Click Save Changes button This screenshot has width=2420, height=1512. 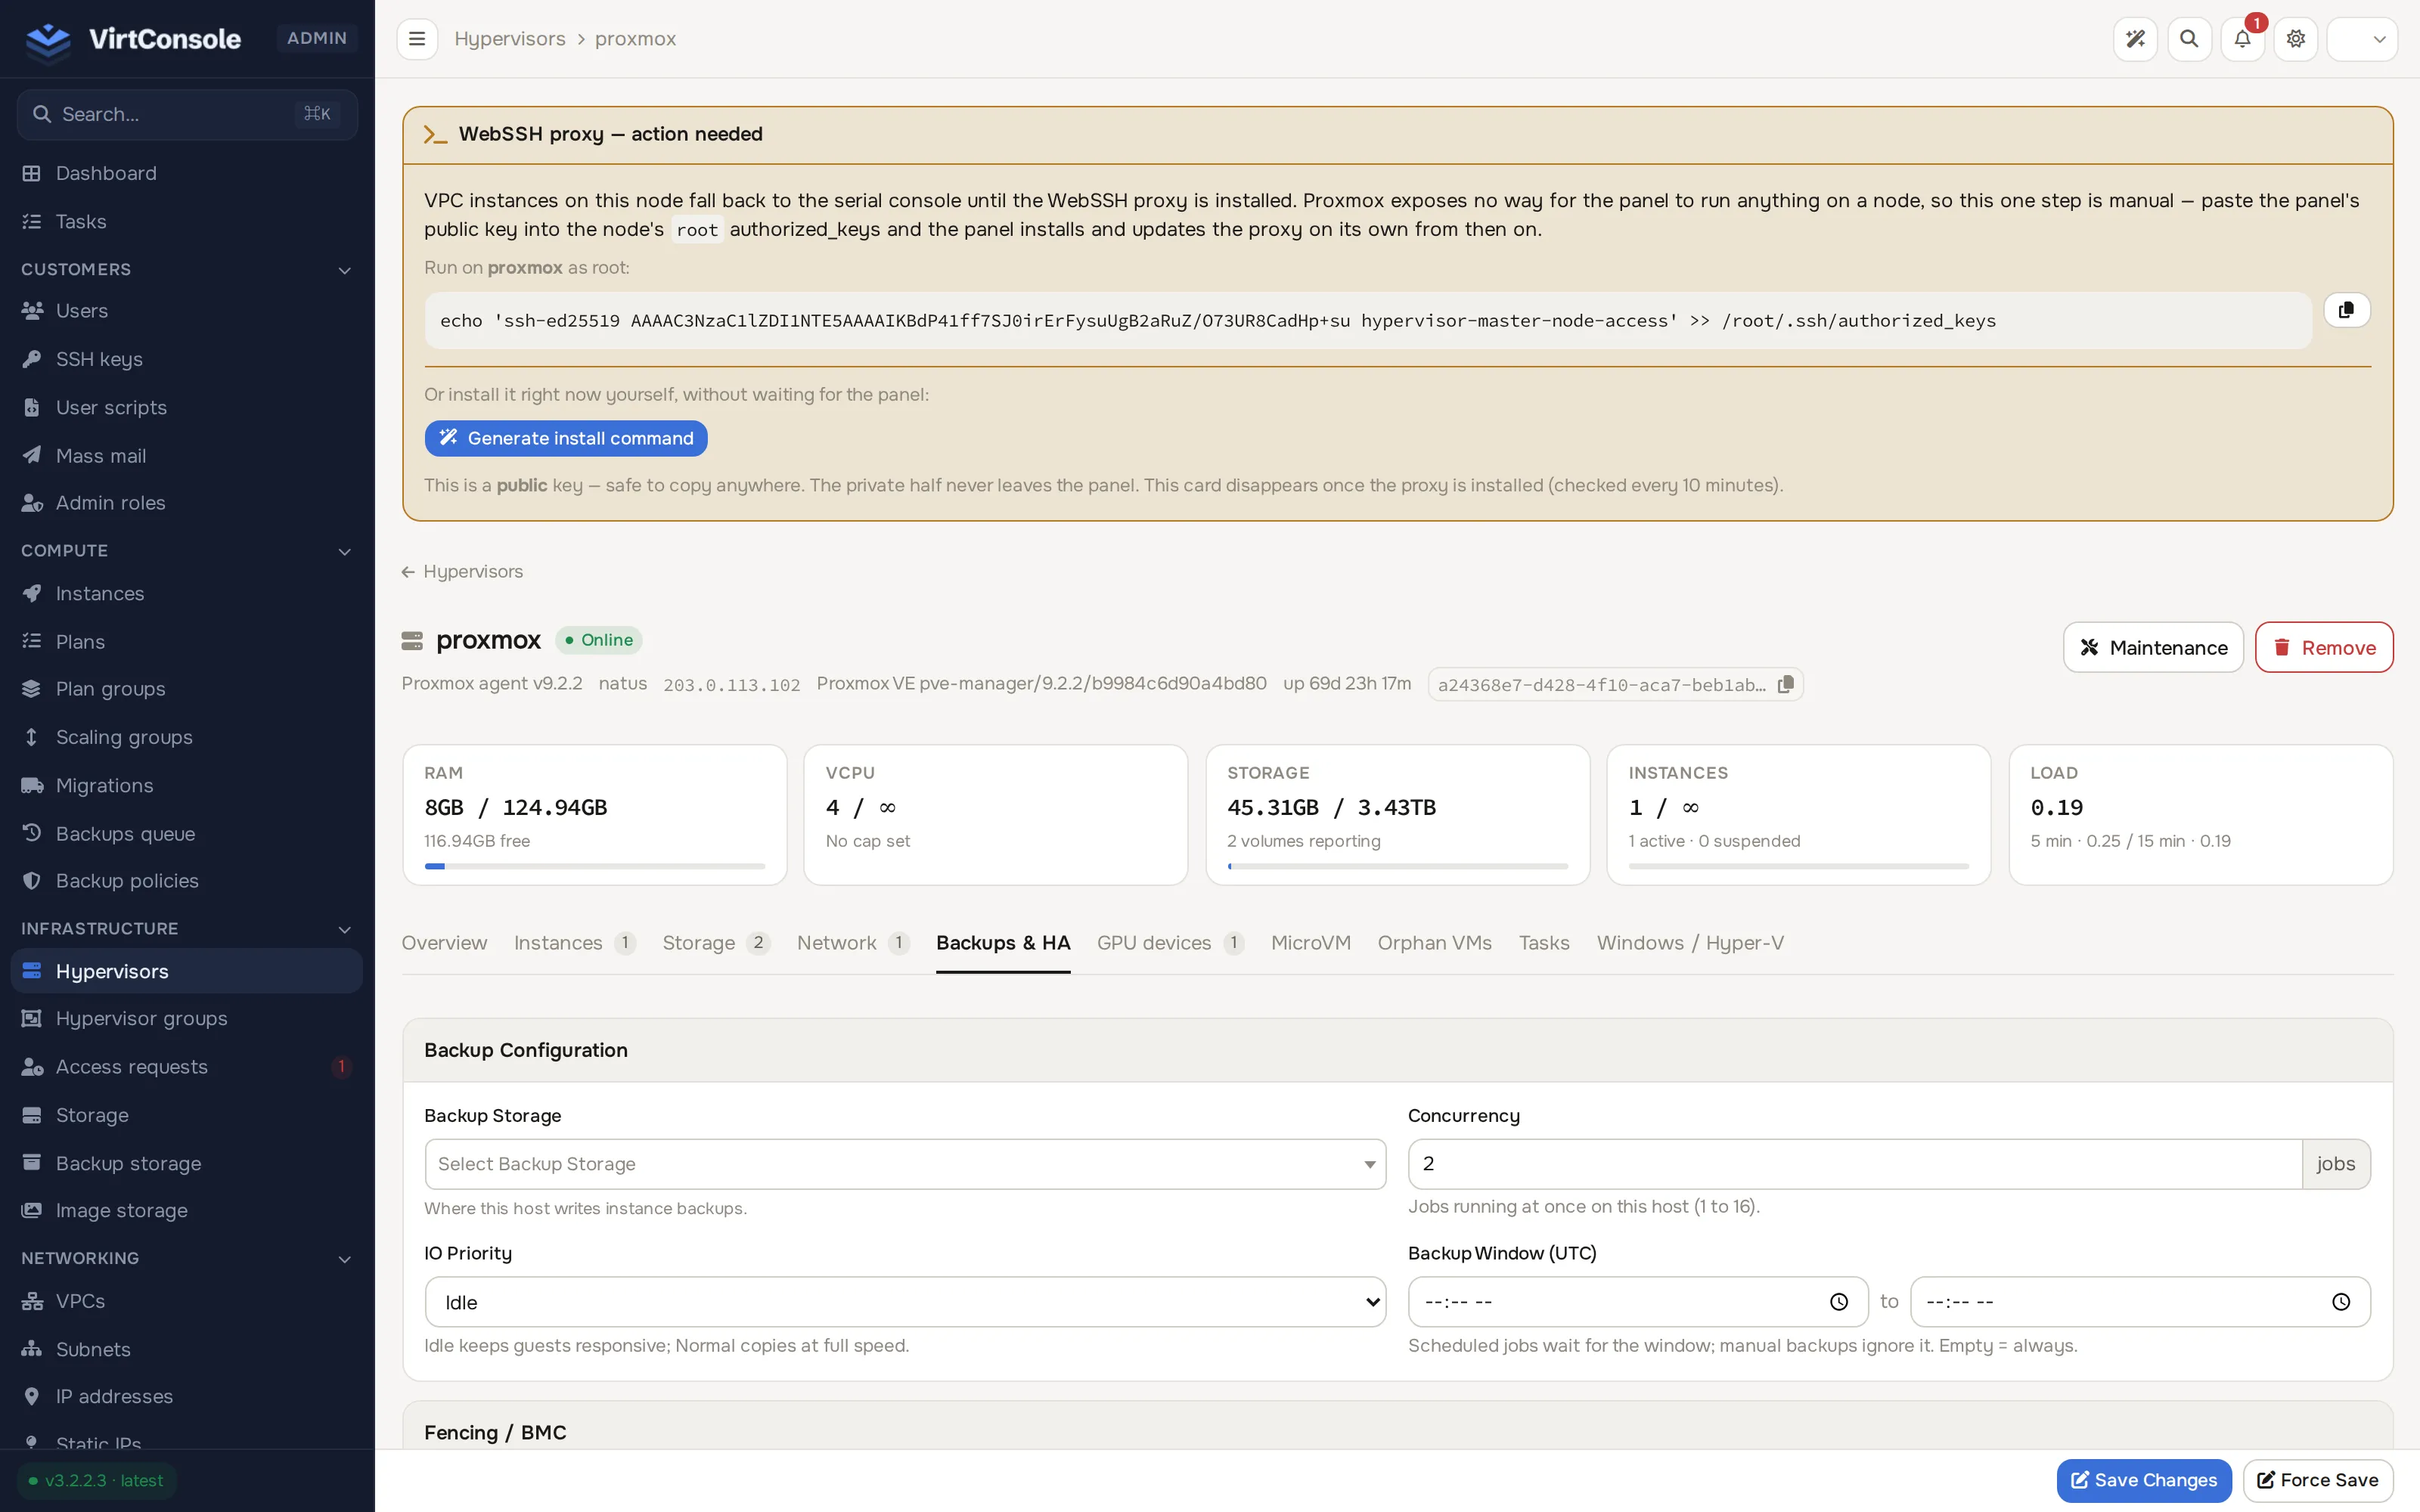pyautogui.click(x=2144, y=1480)
